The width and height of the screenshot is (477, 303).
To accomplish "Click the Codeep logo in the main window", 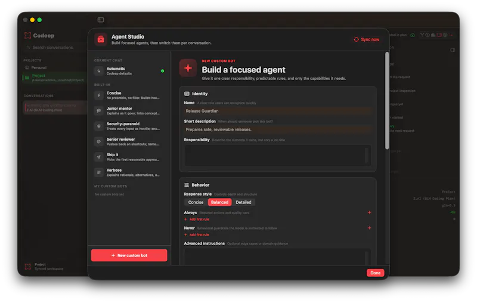I will click(x=27, y=36).
